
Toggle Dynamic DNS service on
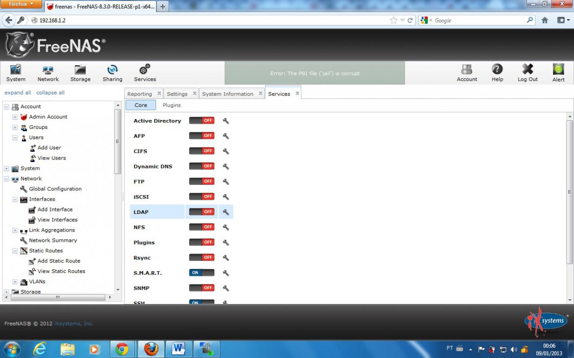(201, 166)
